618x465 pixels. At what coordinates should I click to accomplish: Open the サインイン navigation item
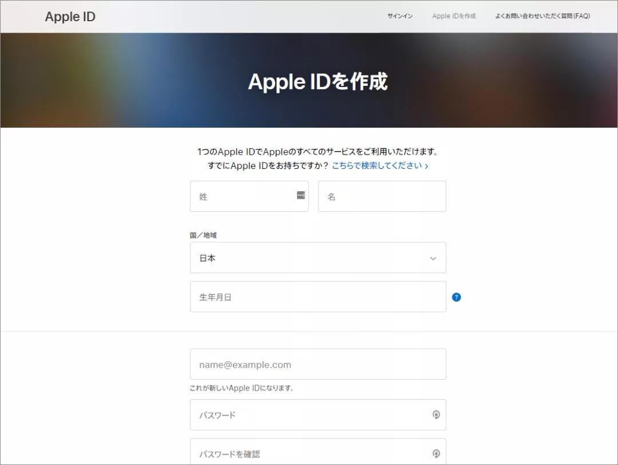point(399,16)
